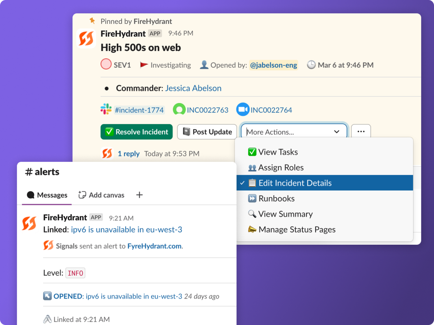
Task: Click the Linked at 9:21 AM text
Action: click(x=82, y=319)
